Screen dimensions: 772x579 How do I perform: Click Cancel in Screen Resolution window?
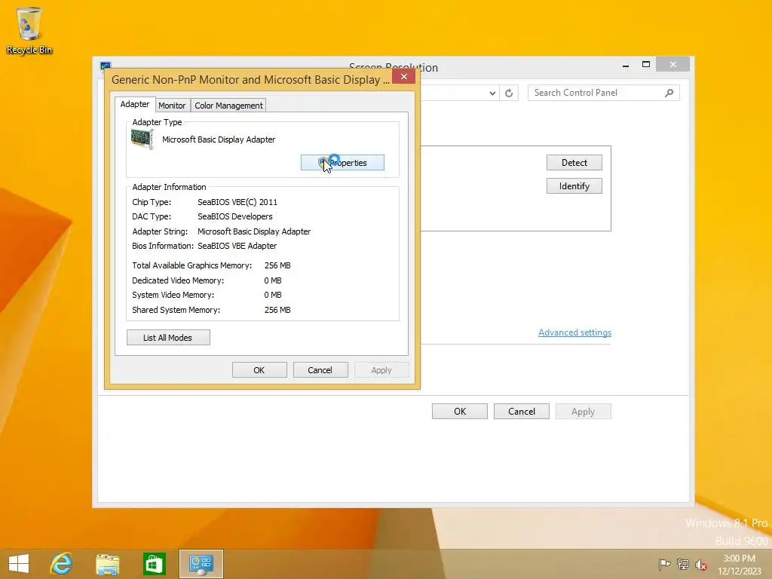522,411
